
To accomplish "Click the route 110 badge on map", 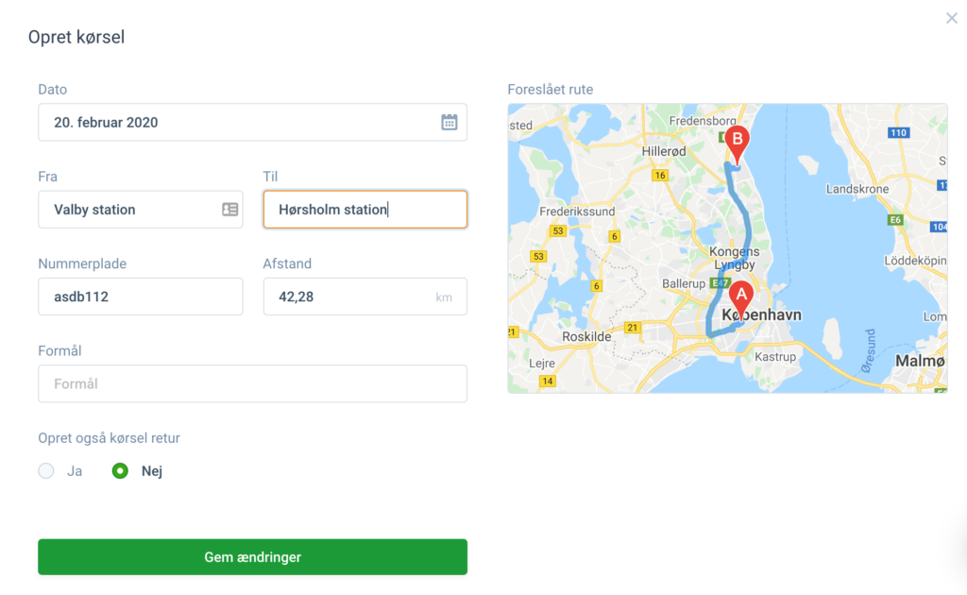I will pos(899,132).
